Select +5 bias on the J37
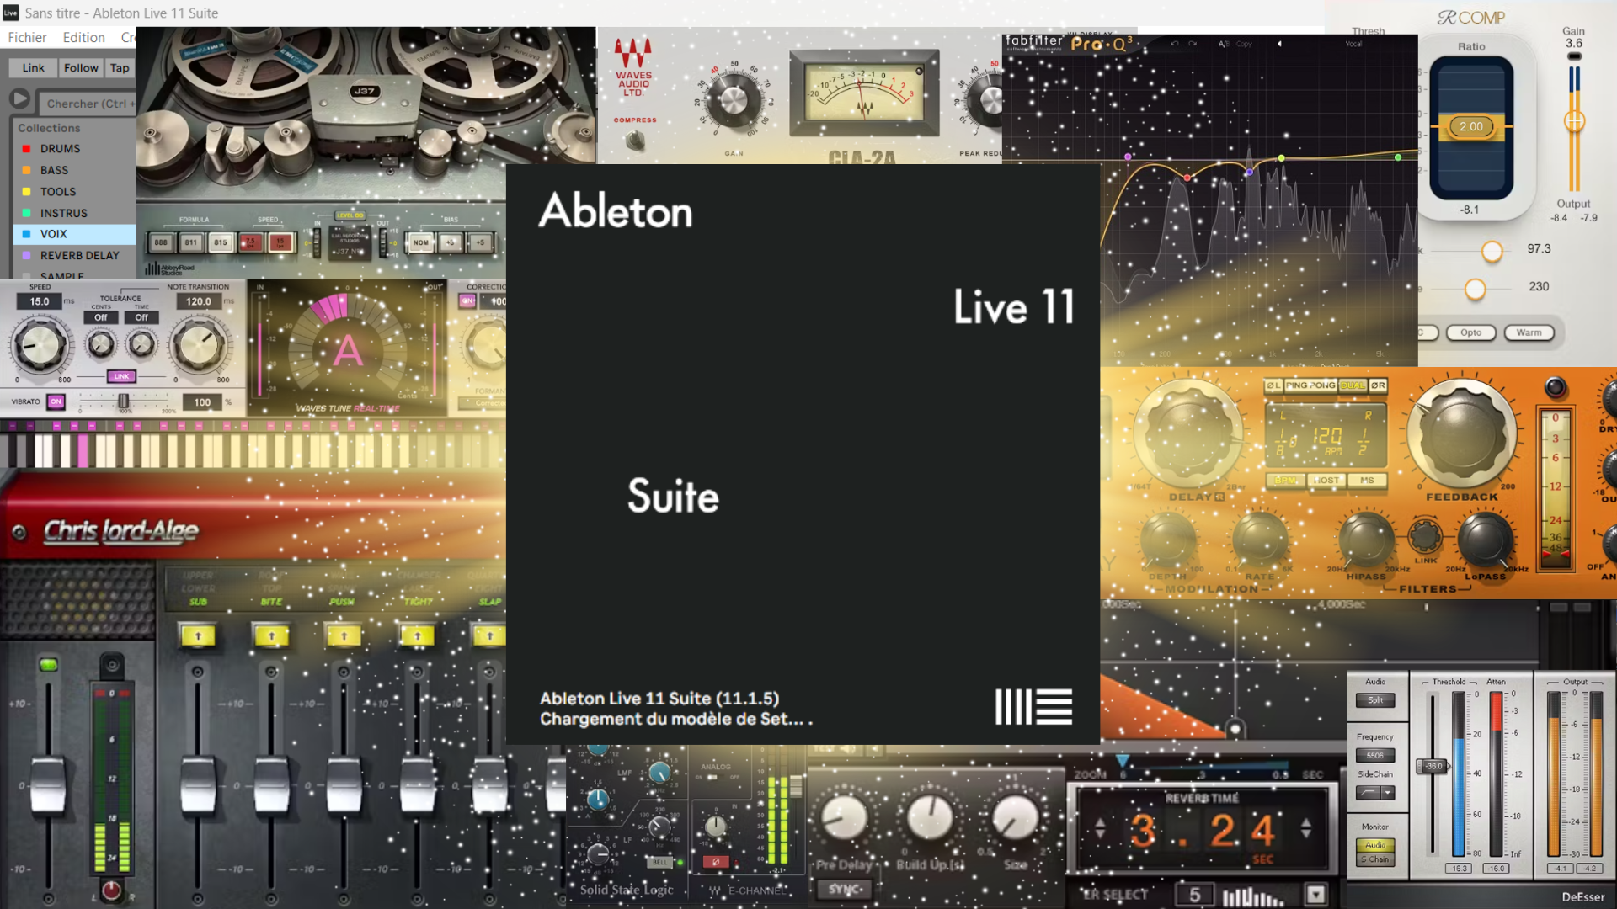Screen dimensions: 1617x909 [x=480, y=242]
